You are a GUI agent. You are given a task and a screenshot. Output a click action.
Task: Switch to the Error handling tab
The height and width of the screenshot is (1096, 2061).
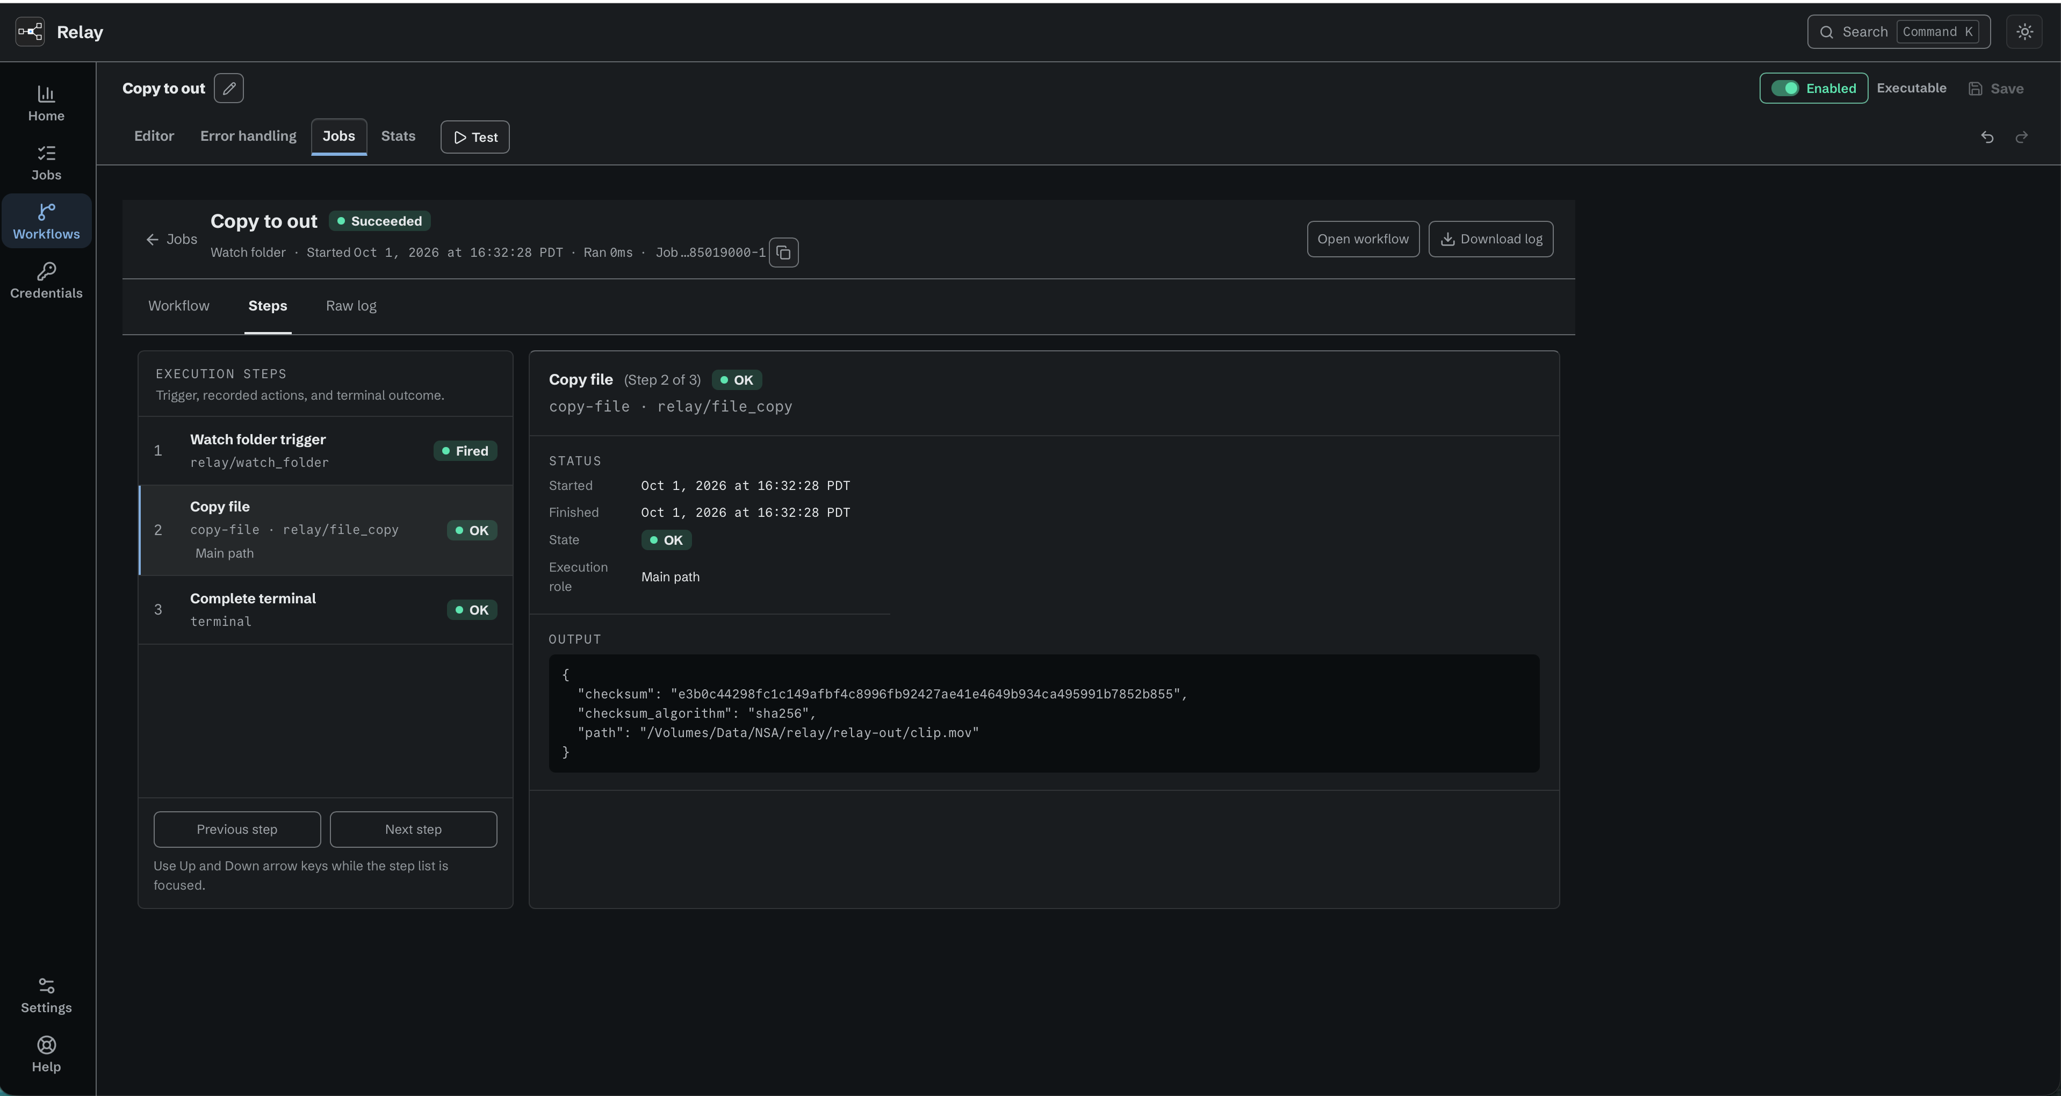(x=248, y=136)
